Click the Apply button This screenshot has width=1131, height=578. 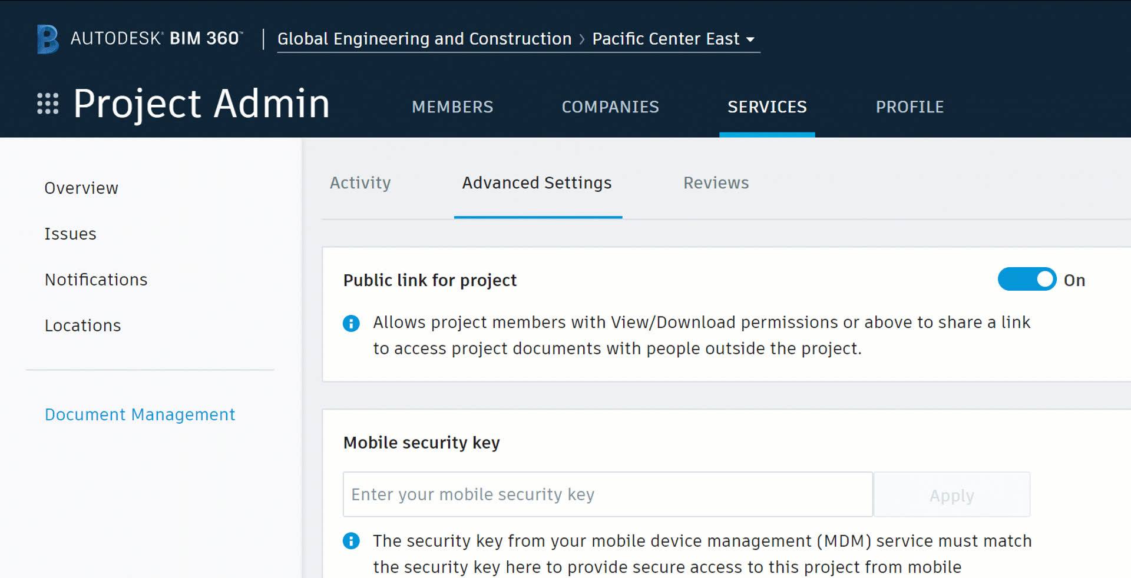tap(952, 495)
